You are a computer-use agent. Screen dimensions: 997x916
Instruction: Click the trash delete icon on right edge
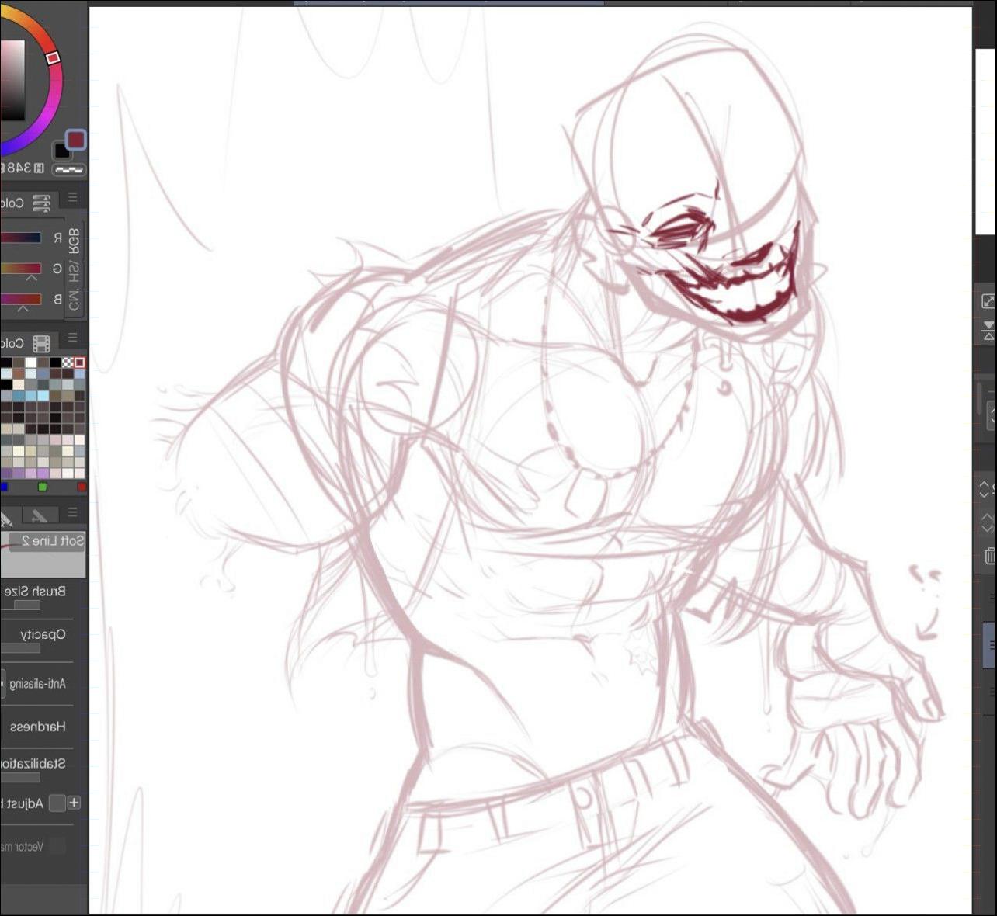point(989,556)
